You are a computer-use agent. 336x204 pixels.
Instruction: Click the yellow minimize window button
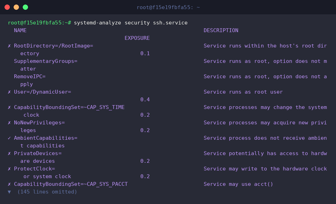(16, 7)
